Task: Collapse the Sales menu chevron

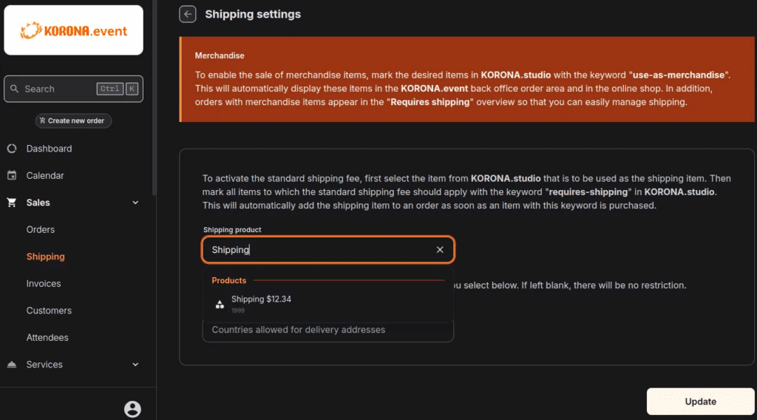Action: point(135,203)
